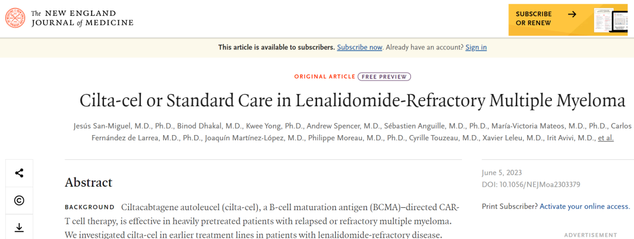This screenshot has width=634, height=239.
Task: Click the DOI 10.1056/NEJMoa2303379 text
Action: point(531,185)
